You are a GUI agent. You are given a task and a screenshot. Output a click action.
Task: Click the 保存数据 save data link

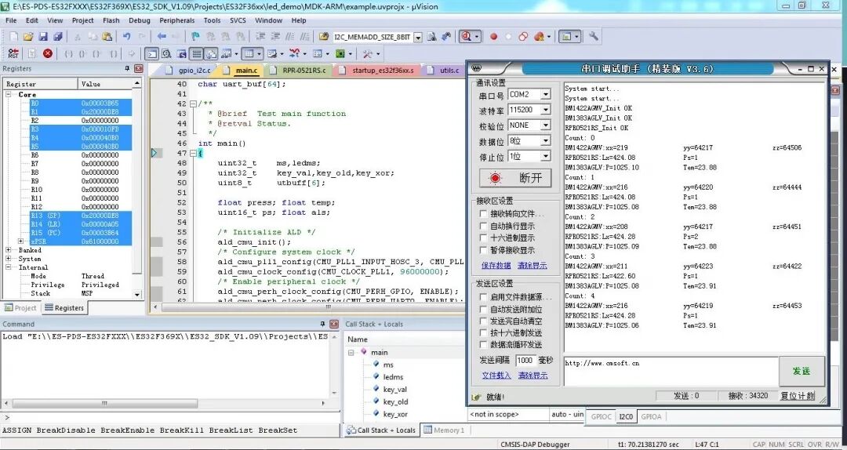[497, 266]
